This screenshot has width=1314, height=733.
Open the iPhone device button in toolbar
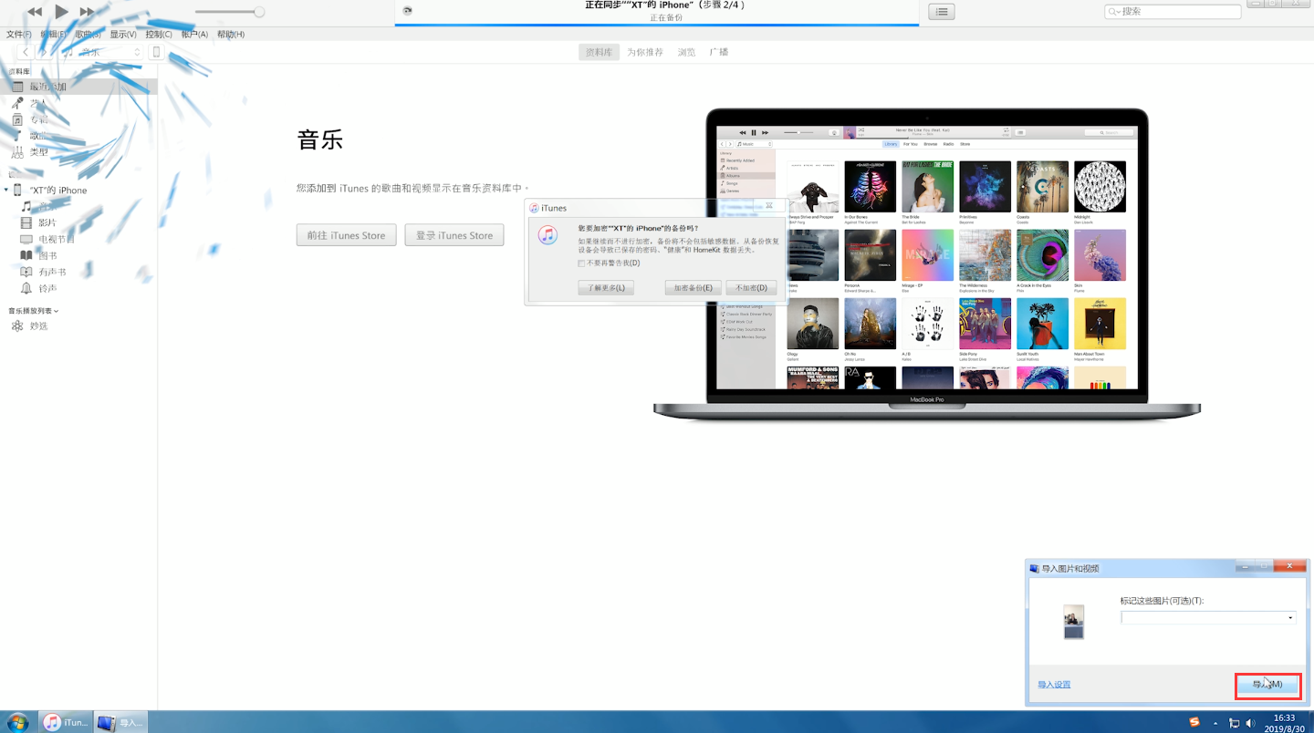[x=156, y=52]
